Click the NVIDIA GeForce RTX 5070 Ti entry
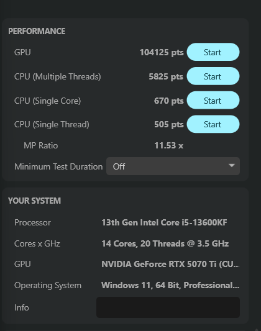261x331 pixels. coord(171,264)
